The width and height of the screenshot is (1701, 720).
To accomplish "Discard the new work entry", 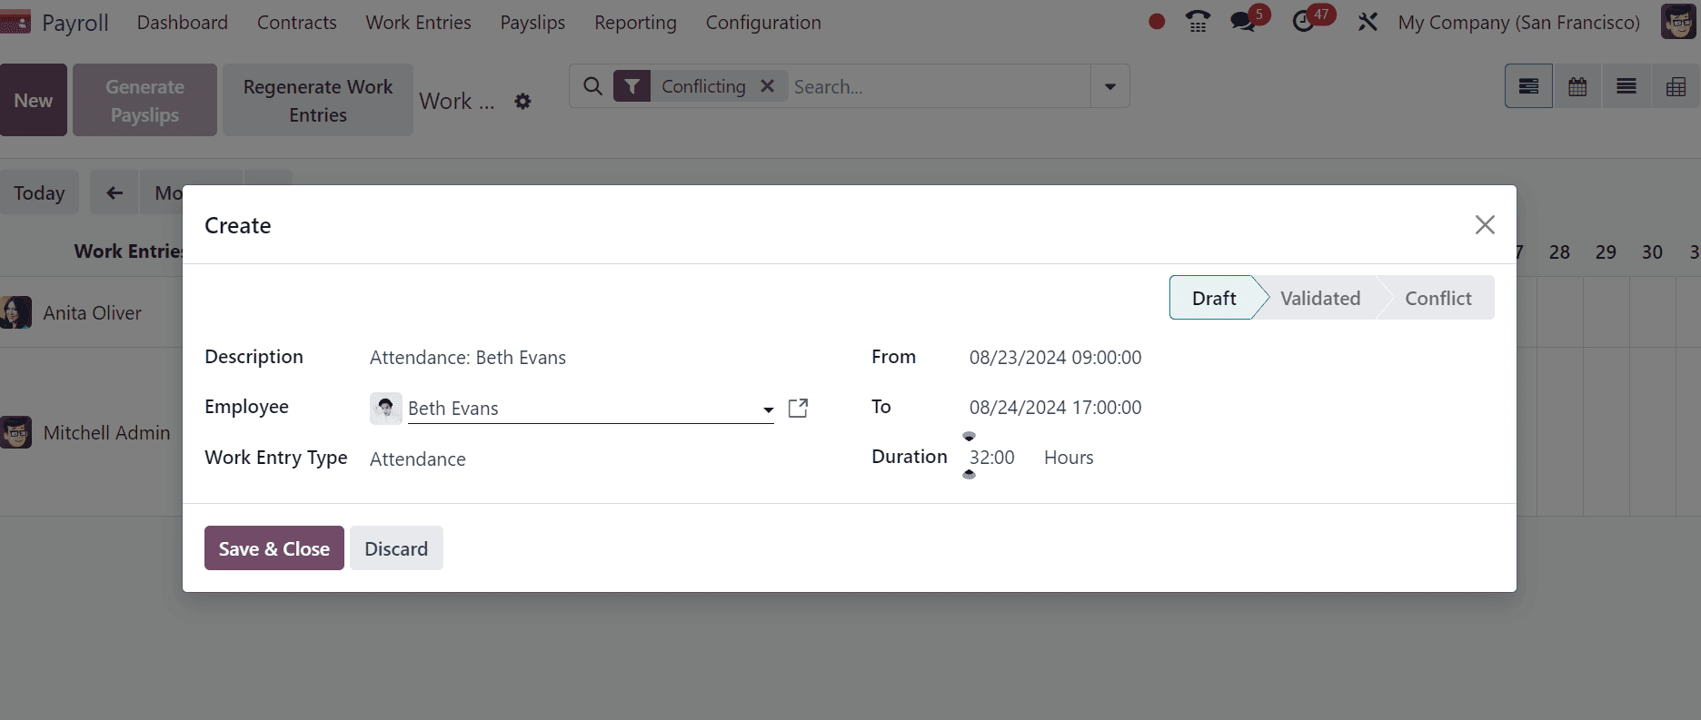I will point(396,548).
